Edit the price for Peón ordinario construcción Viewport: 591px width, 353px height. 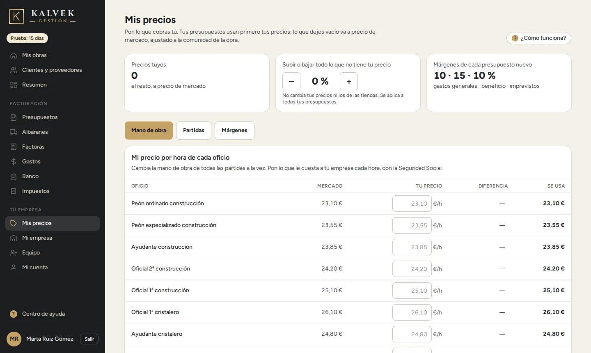[412, 204]
